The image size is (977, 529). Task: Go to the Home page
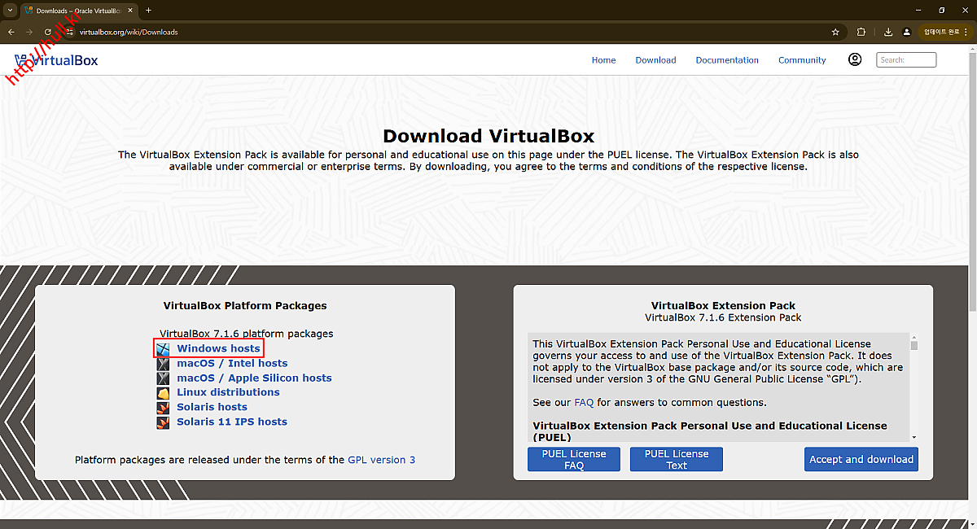604,60
